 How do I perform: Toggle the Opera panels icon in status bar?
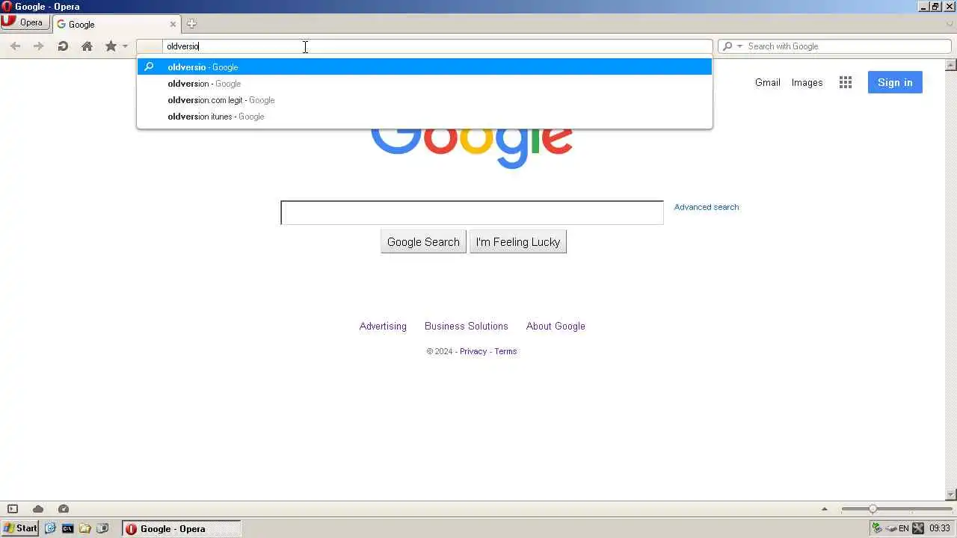click(x=13, y=509)
